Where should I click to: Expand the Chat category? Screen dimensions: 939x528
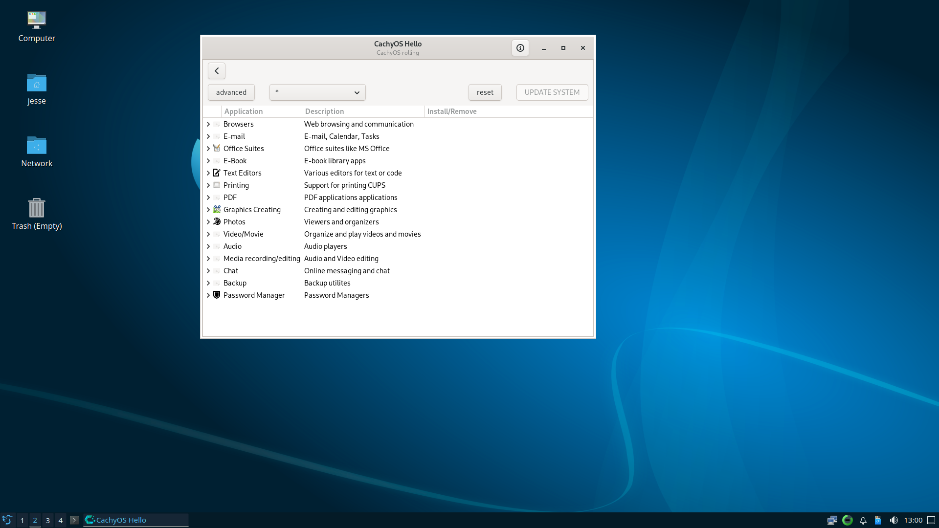click(x=208, y=271)
